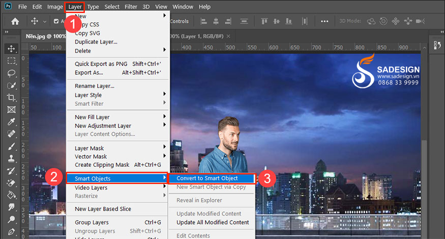Choose Update All Modified Content
The width and height of the screenshot is (445, 239).
pos(213,223)
